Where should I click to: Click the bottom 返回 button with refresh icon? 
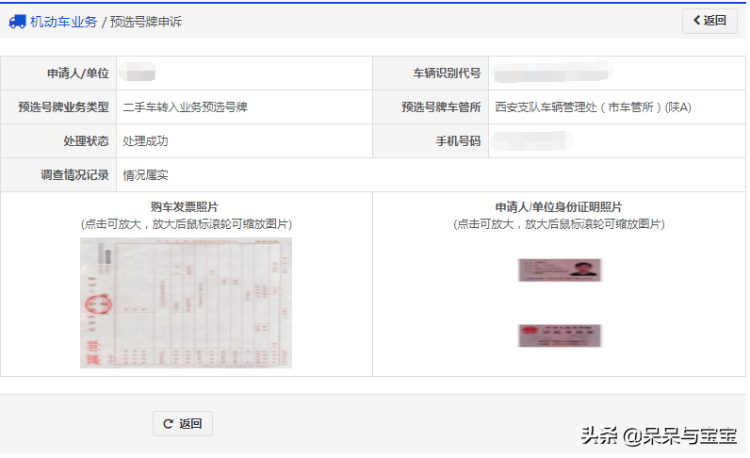[x=183, y=423]
